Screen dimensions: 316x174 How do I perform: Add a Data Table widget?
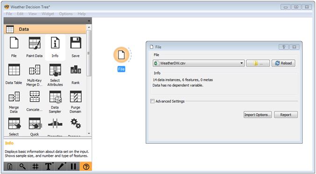pos(14,74)
